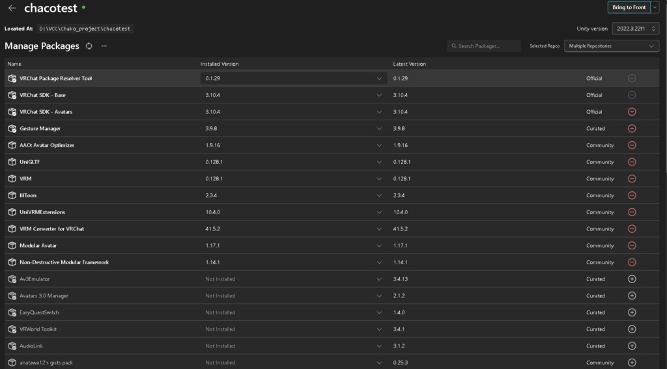Viewport: 667px width, 369px height.
Task: Select the VRChat SDK - Avatars row name
Action: click(x=46, y=112)
